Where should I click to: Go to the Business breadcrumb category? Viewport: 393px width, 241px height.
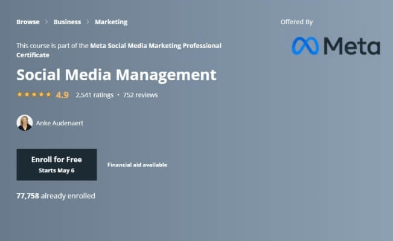coord(67,22)
